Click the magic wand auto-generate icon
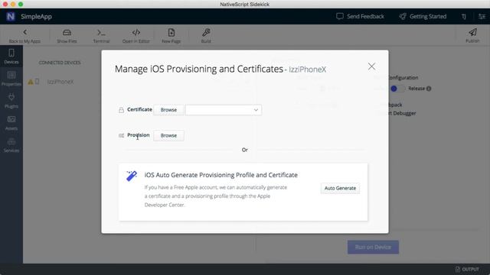Image resolution: width=490 pixels, height=275 pixels. [x=132, y=176]
